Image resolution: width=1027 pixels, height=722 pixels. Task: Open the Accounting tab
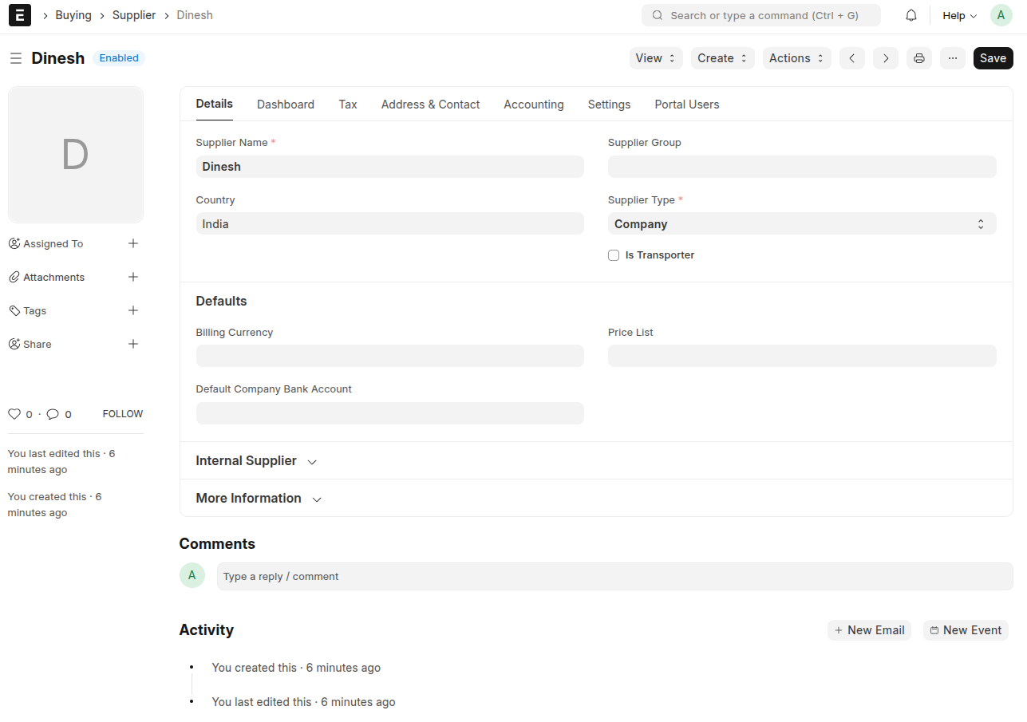pyautogui.click(x=534, y=105)
